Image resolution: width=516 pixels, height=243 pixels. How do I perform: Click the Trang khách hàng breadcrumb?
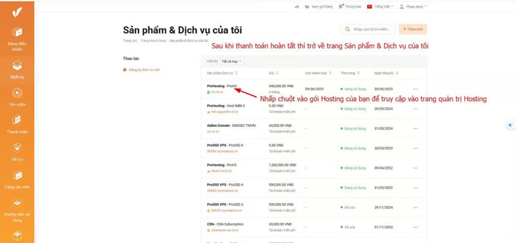pos(153,41)
